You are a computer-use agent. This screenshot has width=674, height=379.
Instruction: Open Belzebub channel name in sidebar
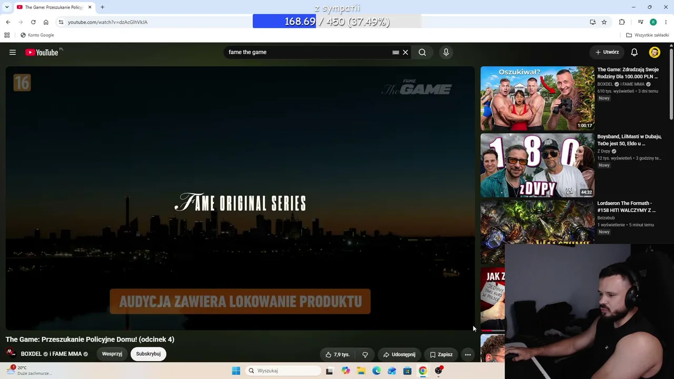coord(606,218)
